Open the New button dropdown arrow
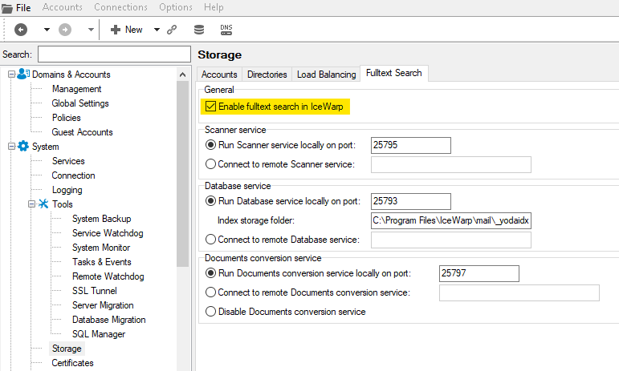Image resolution: width=619 pixels, height=371 pixels. pyautogui.click(x=157, y=30)
